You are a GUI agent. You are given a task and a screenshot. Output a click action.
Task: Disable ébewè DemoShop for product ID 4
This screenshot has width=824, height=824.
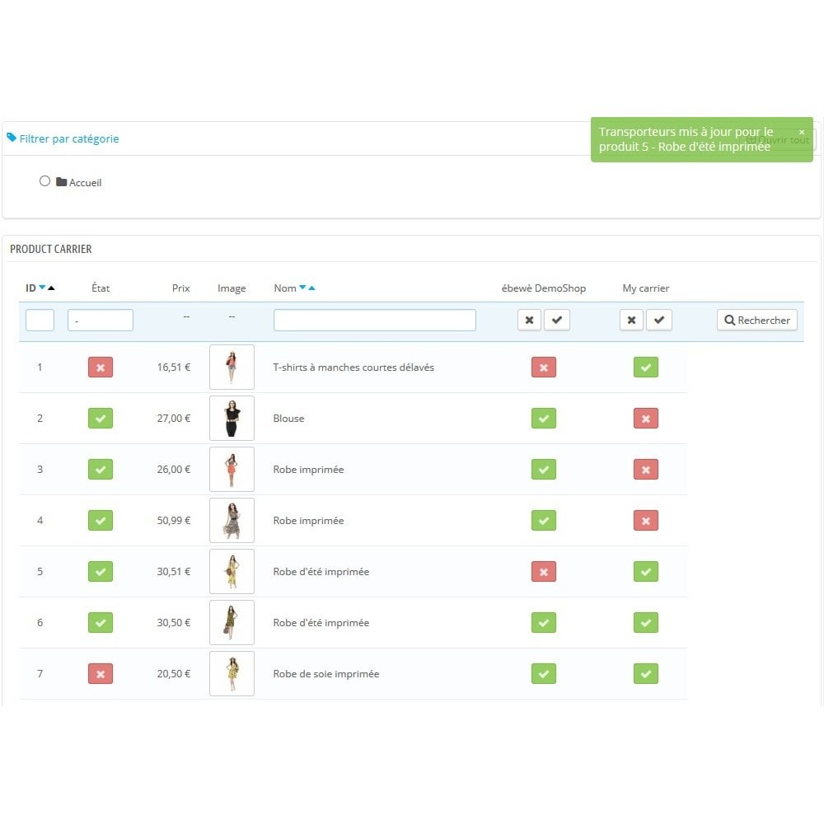pyautogui.click(x=544, y=520)
